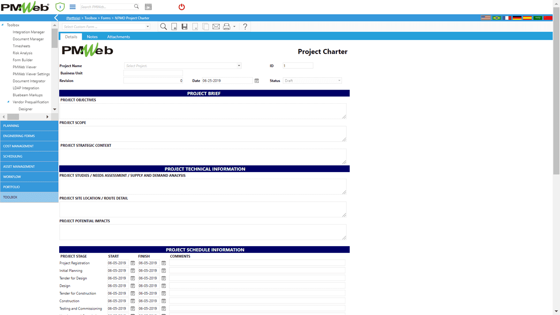560x315 pixels.
Task: Open the video tutorial clapperboard icon
Action: (148, 7)
